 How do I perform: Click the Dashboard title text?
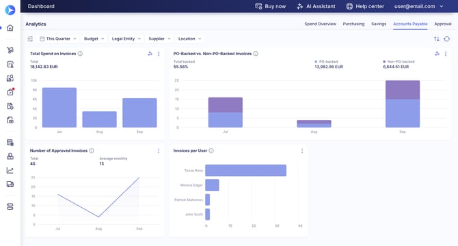point(41,6)
